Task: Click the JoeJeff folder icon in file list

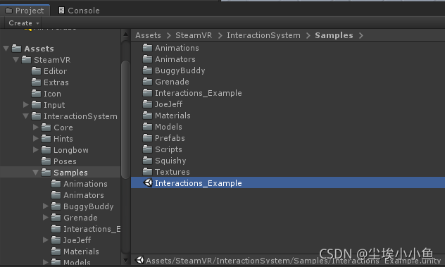Action: 147,104
